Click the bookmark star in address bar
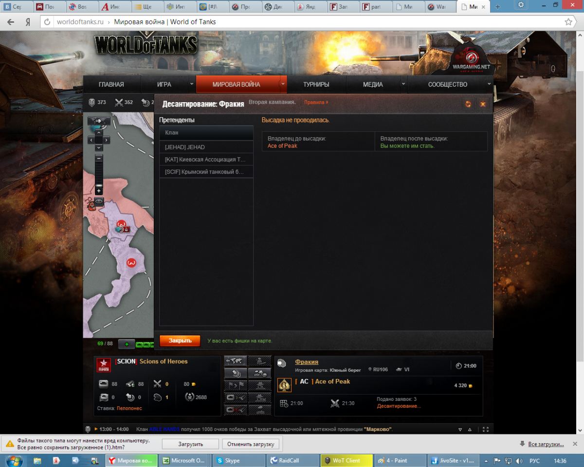 pyautogui.click(x=568, y=22)
